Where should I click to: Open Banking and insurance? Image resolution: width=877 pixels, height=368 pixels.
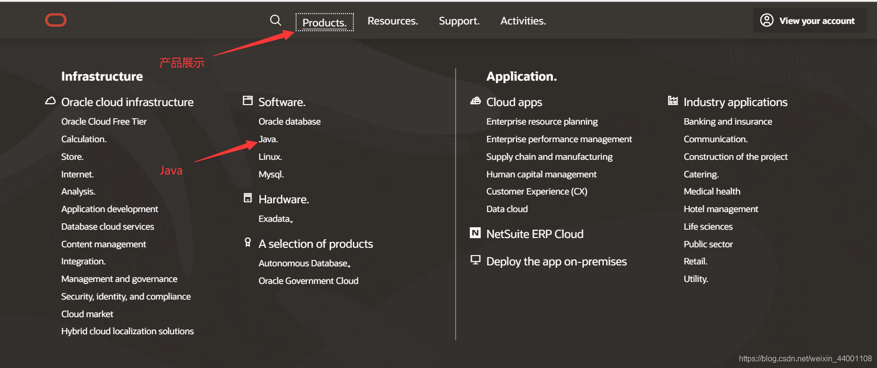pyautogui.click(x=728, y=122)
